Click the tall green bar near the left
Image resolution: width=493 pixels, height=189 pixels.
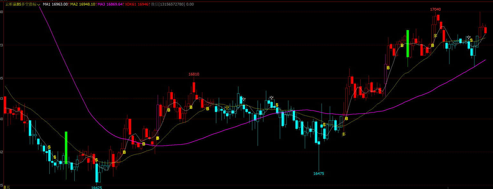[66, 147]
